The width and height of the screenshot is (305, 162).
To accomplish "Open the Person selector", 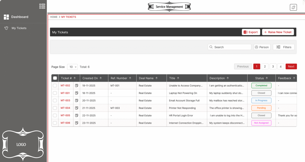I will (262, 47).
